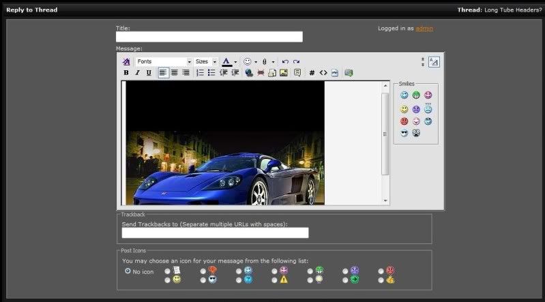This screenshot has height=302, width=545.
Task: Apply underline formatting
Action: click(x=149, y=73)
